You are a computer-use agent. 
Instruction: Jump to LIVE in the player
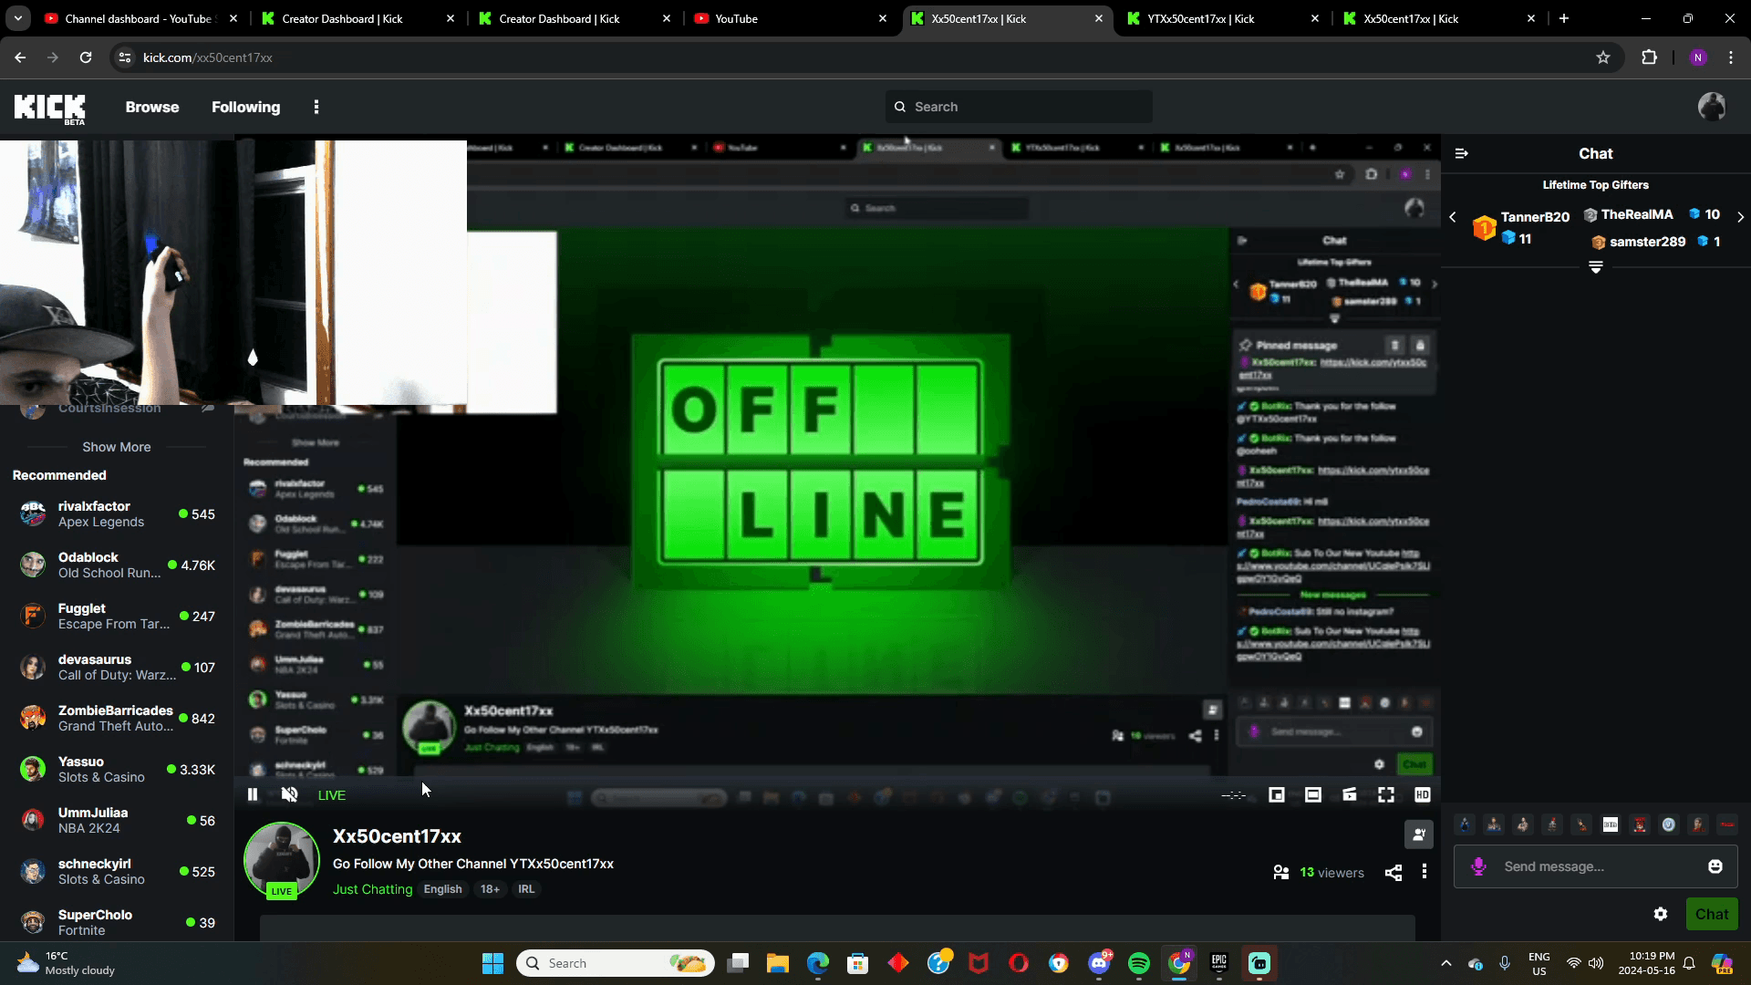331,795
